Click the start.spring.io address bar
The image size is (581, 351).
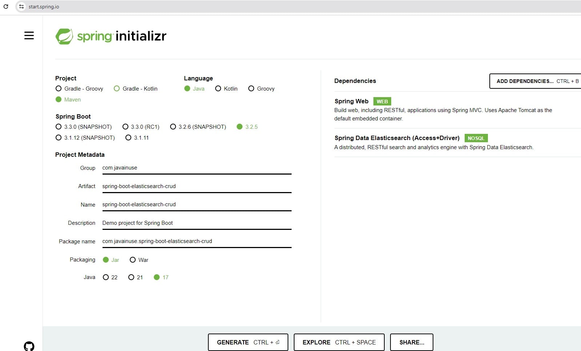298,7
